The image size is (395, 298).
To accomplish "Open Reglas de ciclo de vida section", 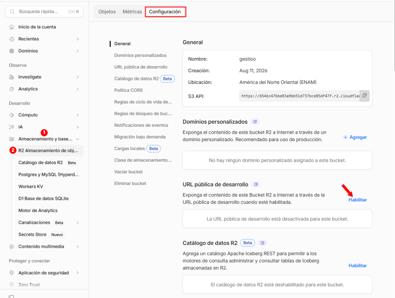I will [x=143, y=102].
